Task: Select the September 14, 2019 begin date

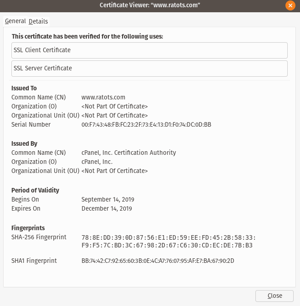Action: pos(108,199)
